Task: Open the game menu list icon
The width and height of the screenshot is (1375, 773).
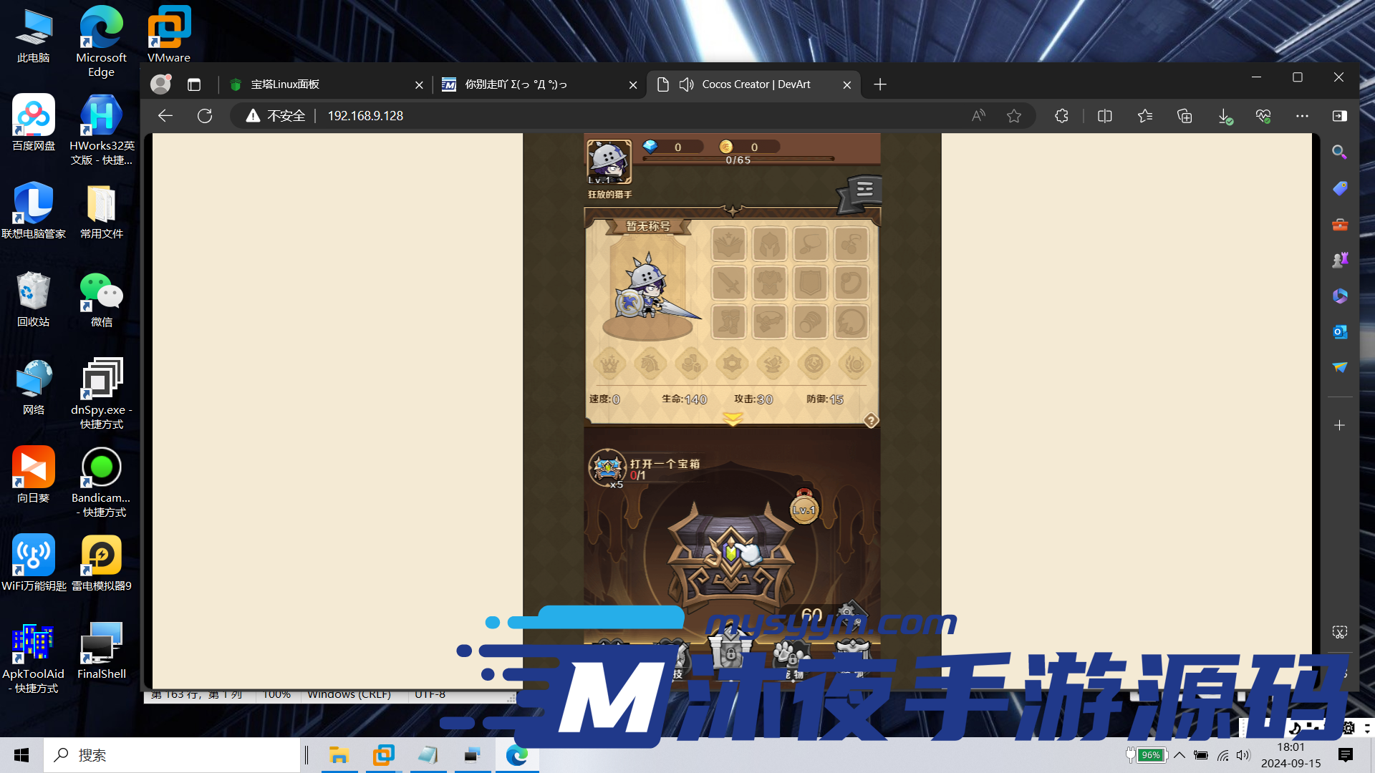Action: [864, 190]
